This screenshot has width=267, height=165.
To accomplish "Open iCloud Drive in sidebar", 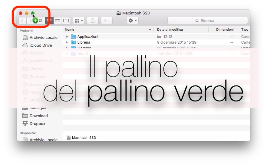I will coord(40,45).
